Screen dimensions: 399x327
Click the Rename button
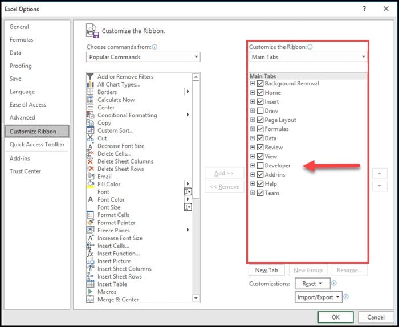[349, 270]
